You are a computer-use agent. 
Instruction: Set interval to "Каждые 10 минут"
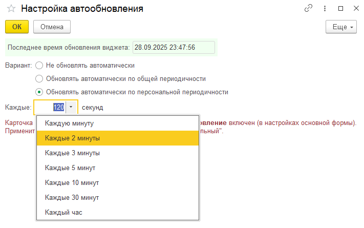tap(72, 183)
